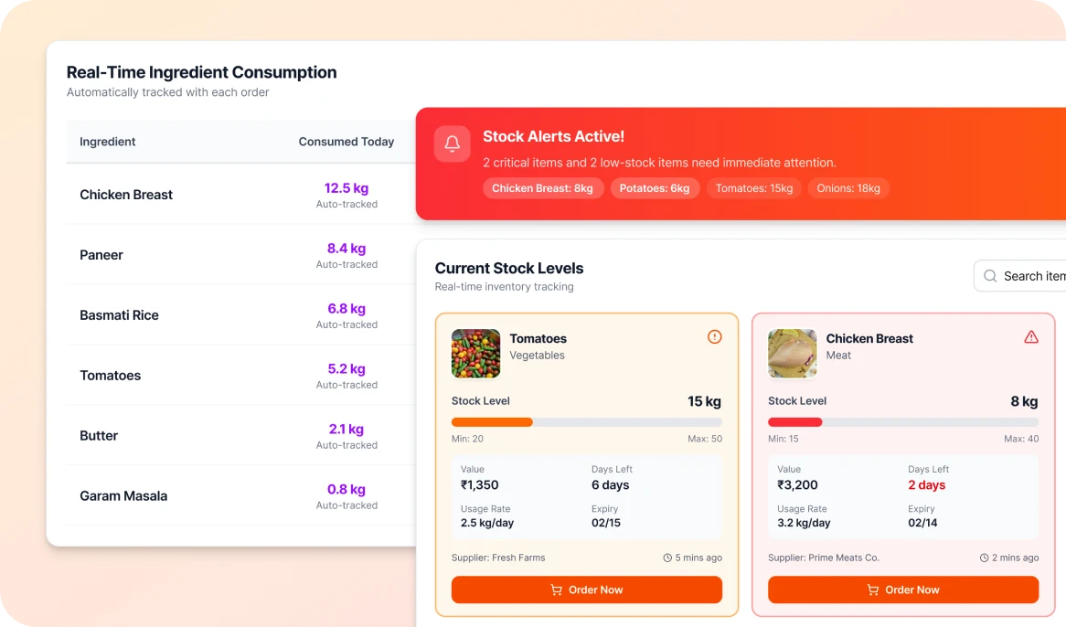Open the Chicken Breast product thumbnail image
This screenshot has height=627, width=1066.
[793, 354]
